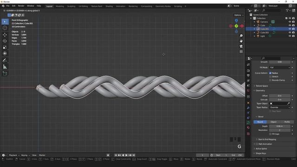Jump to the timeline end frame button
The height and width of the screenshot is (167, 297).
pos(134,155)
